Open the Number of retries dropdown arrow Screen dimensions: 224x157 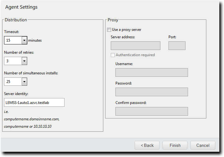click(25, 61)
